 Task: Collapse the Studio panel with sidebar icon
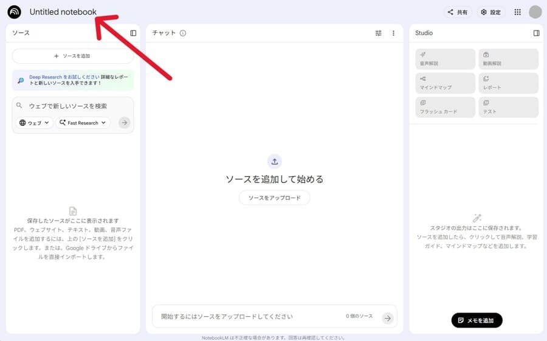pos(537,33)
